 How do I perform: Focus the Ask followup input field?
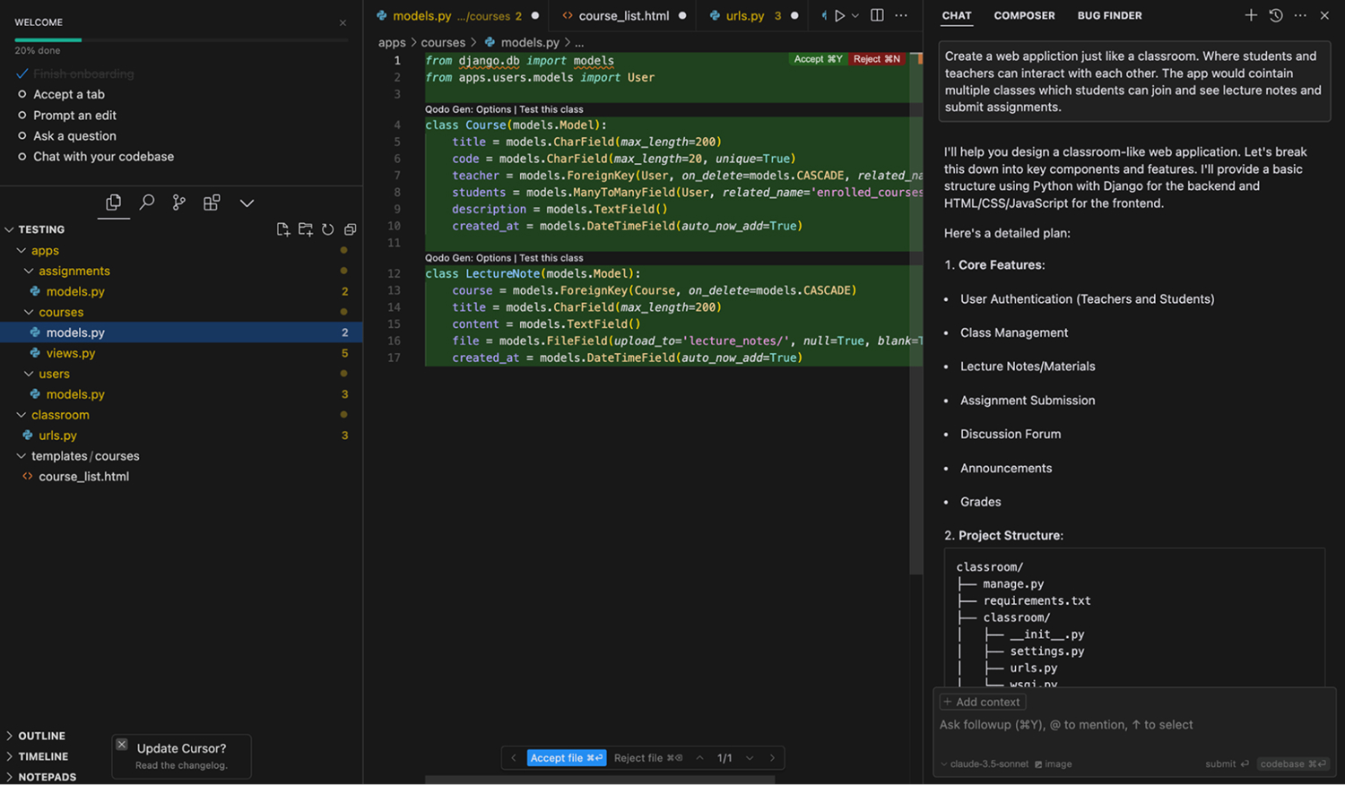[1134, 725]
